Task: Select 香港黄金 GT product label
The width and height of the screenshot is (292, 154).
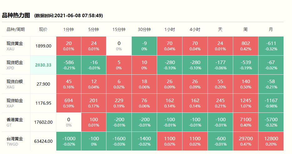Action: point(15,122)
